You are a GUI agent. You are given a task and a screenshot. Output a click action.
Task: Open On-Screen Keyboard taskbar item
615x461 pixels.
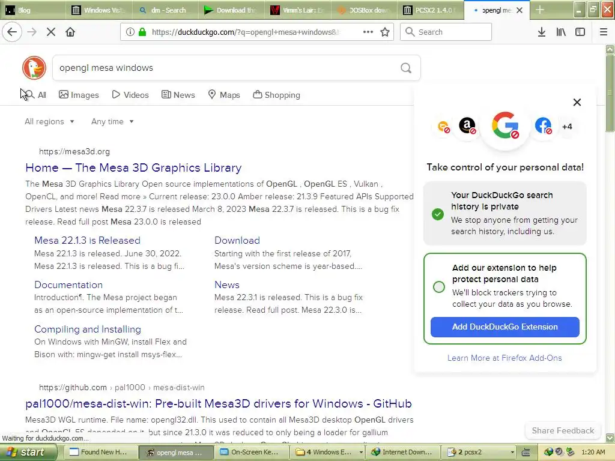coord(252,453)
